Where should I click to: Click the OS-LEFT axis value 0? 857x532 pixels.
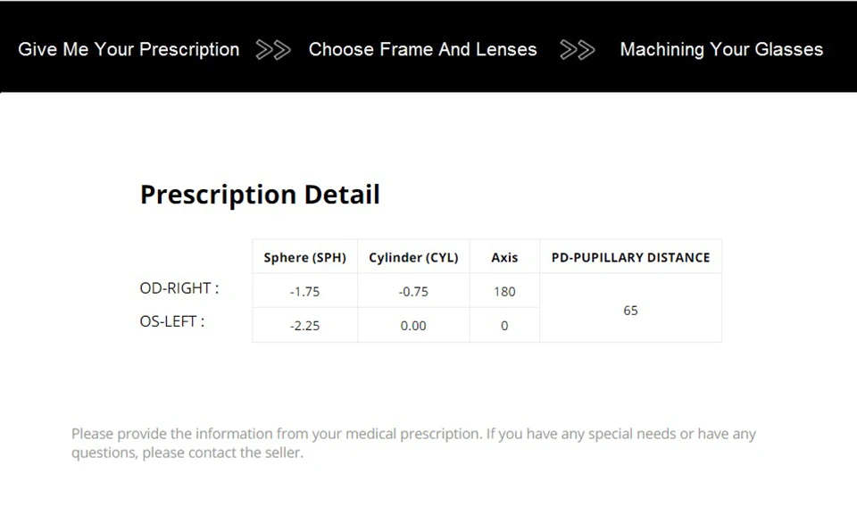tap(504, 326)
